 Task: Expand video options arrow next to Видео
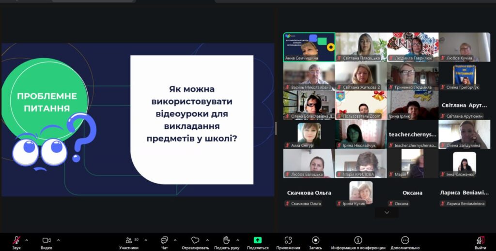59,240
